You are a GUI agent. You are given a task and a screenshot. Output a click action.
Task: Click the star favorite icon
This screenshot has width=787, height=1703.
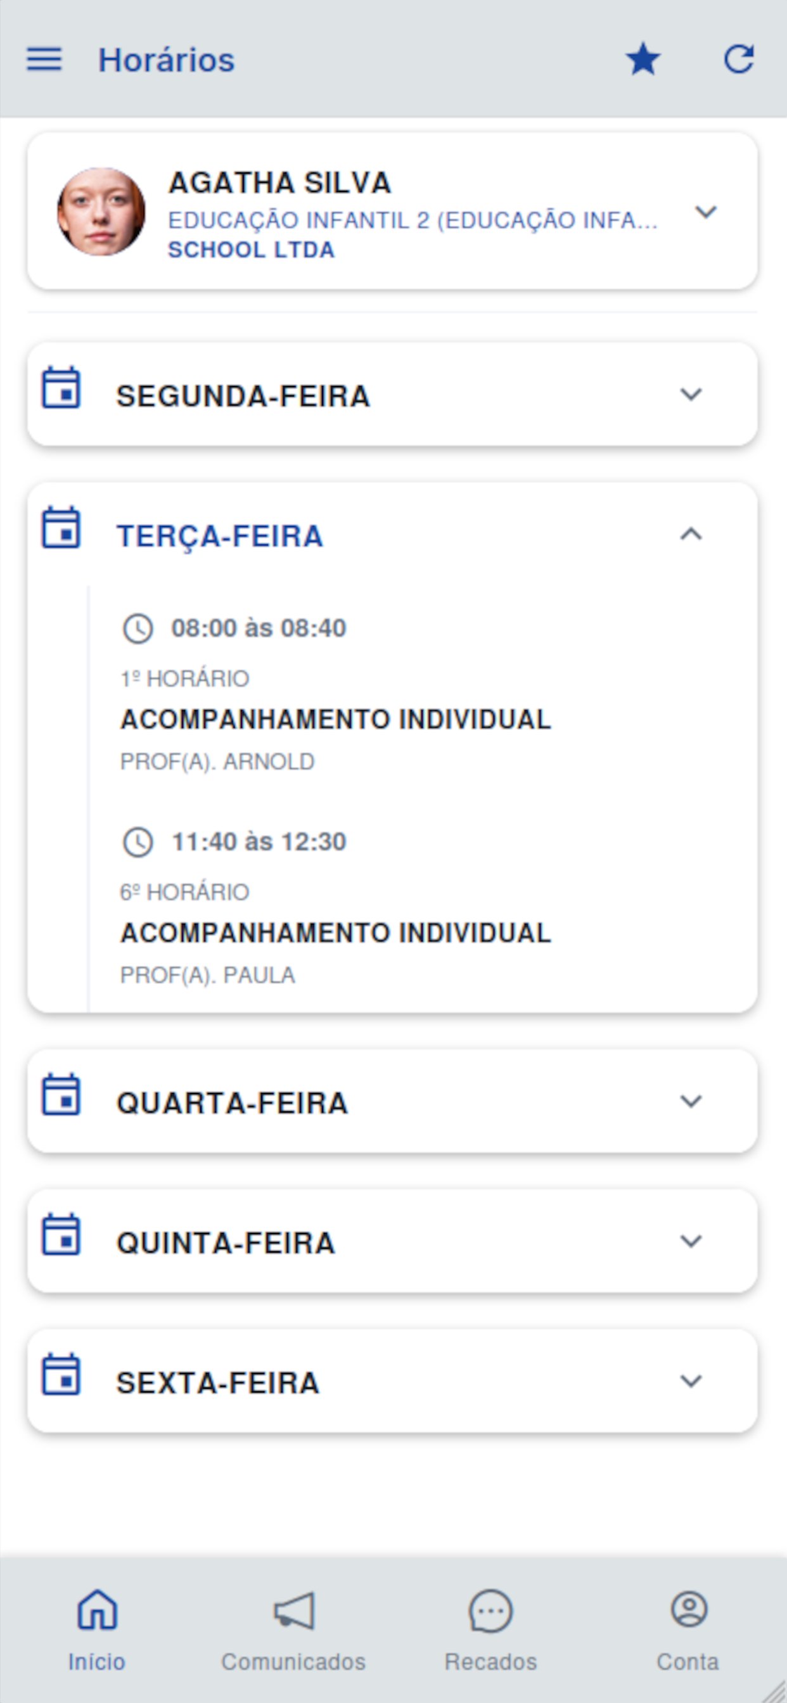pyautogui.click(x=643, y=60)
